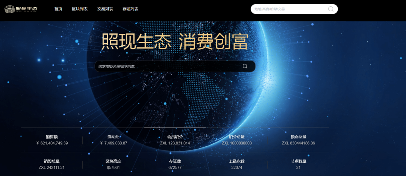Click the magnifier icon in the hero search bar
The image size is (406, 176).
click(245, 66)
